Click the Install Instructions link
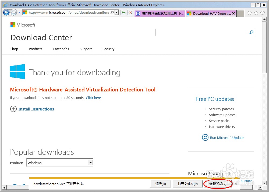Viewport: 269px width, 192px height. [x=36, y=109]
